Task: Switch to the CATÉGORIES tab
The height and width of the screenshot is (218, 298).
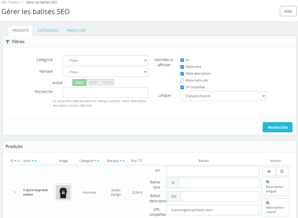Action: click(48, 30)
